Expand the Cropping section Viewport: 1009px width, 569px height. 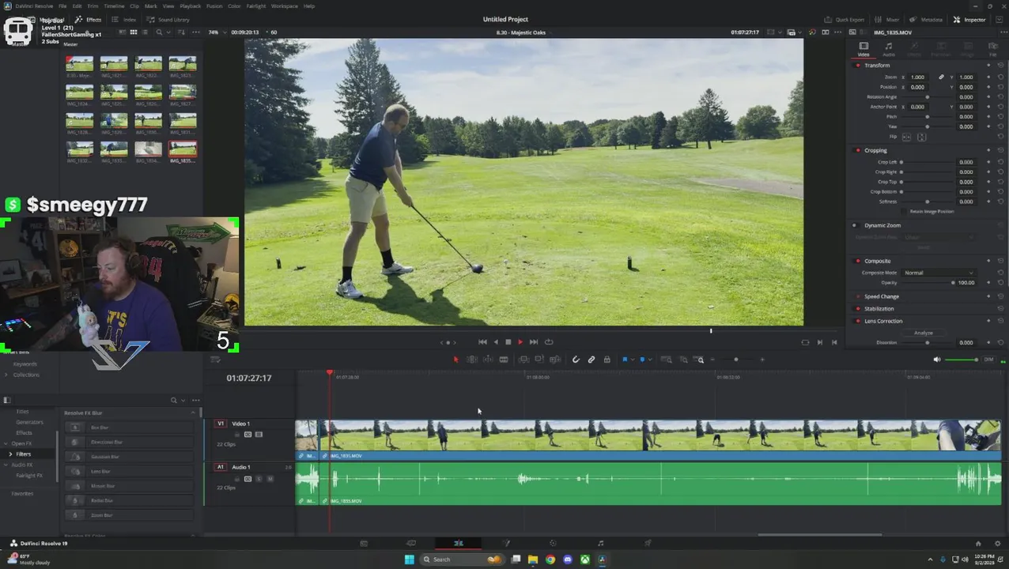point(875,150)
